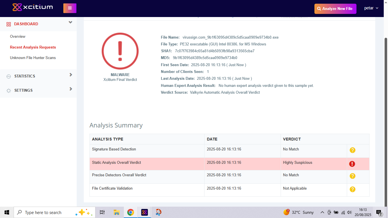Click the question icon for Signature Based Detection
388x218 pixels.
(352, 150)
